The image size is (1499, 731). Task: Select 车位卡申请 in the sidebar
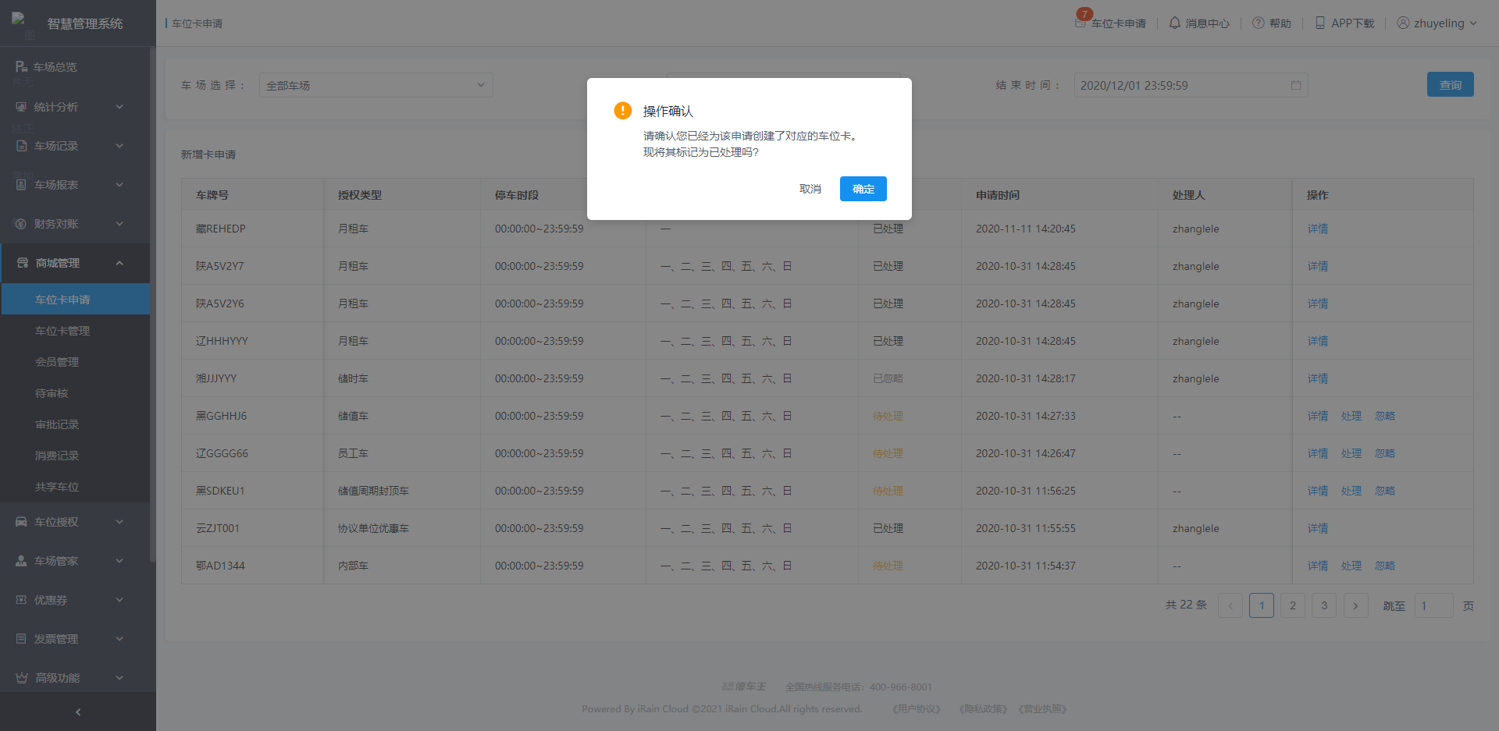(x=76, y=300)
